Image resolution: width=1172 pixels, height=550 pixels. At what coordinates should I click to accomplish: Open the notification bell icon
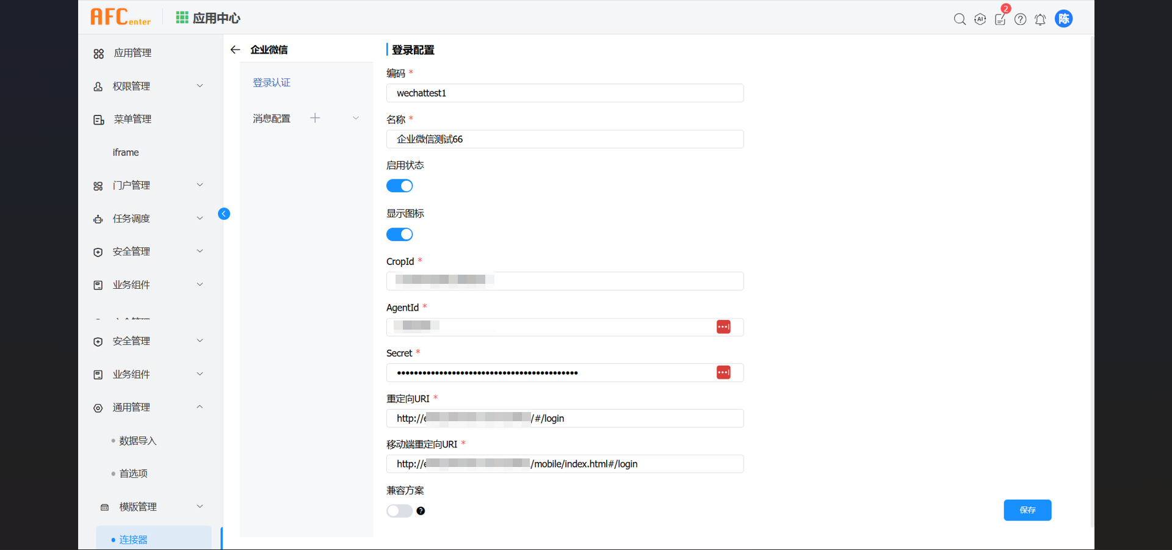click(x=1040, y=19)
